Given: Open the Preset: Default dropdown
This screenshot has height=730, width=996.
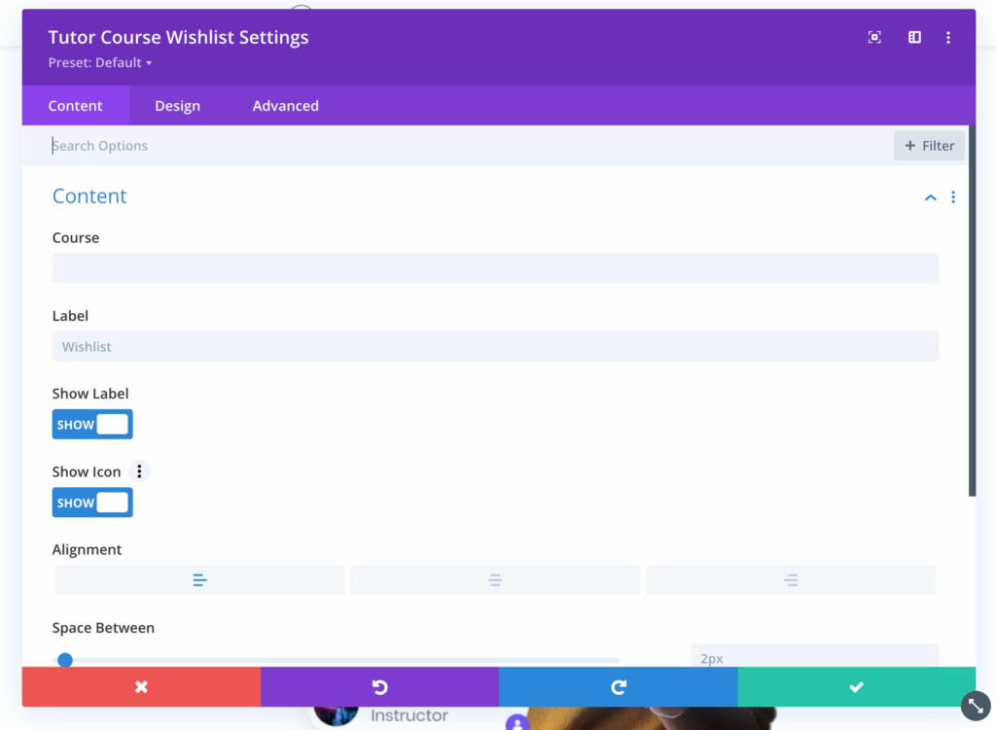Looking at the screenshot, I should point(100,63).
